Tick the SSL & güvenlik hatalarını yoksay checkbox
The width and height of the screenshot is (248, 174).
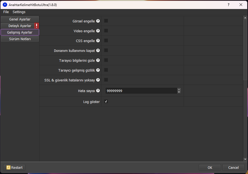[106, 80]
